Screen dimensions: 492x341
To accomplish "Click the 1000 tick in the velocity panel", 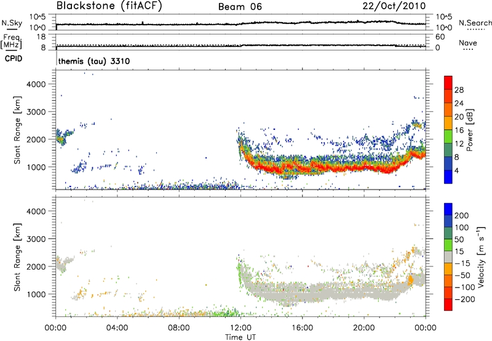I will 36,294.
